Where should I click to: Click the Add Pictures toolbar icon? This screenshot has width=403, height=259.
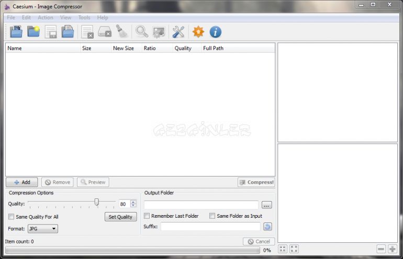16,32
